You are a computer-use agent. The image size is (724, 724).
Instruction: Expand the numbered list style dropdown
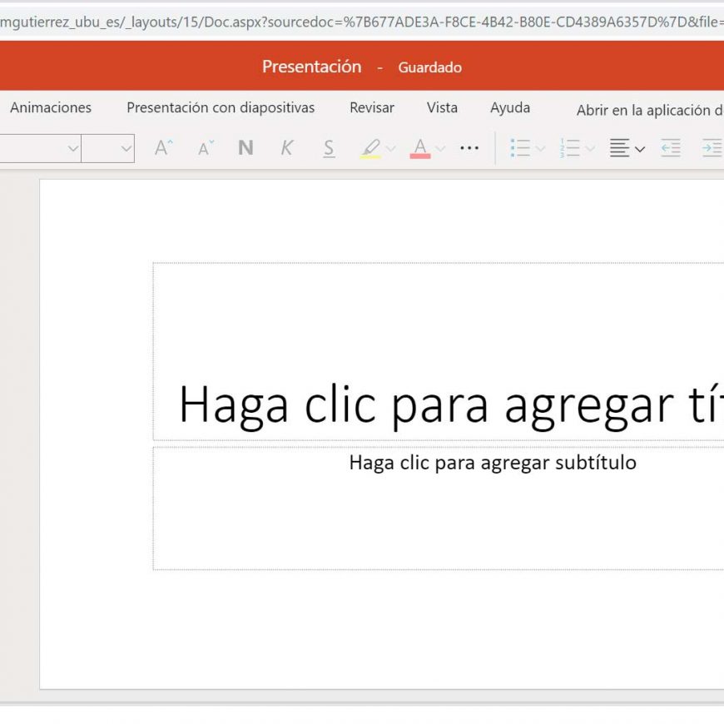coord(590,149)
